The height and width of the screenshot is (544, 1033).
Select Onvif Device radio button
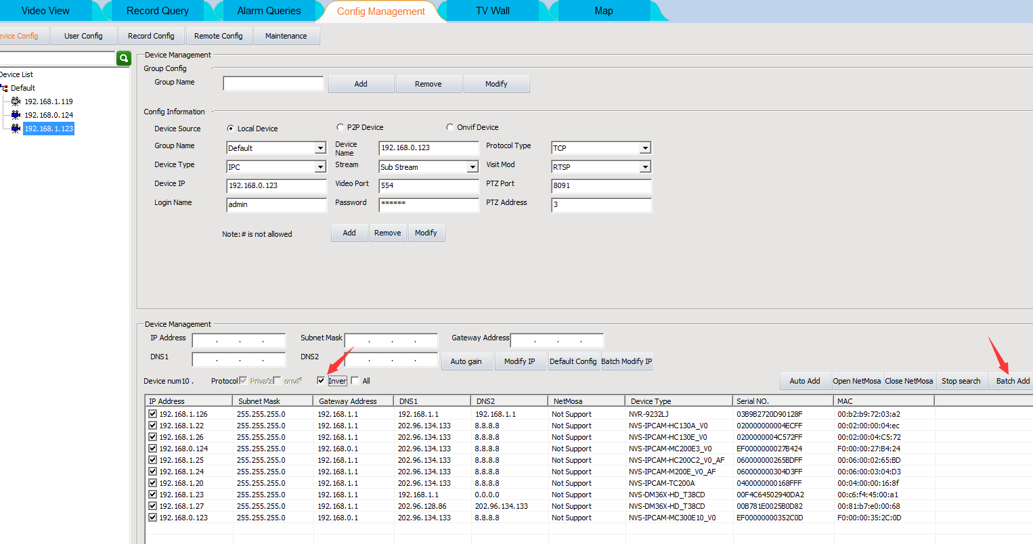[450, 127]
